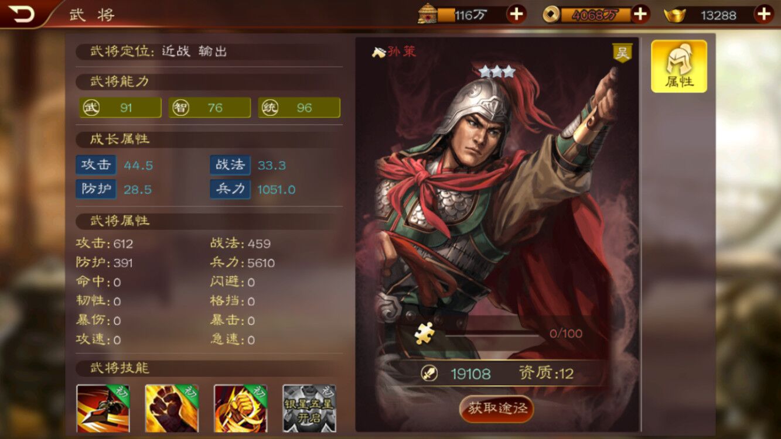Screen dimensions: 781x439
Task: Open the 属性 helmet tab
Action: (679, 66)
